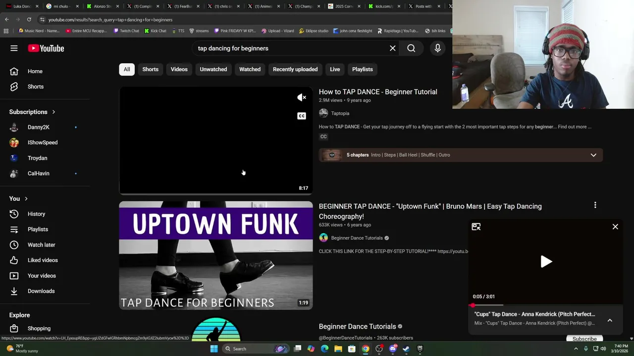The height and width of the screenshot is (356, 634).
Task: Clear the search box with X
Action: click(x=393, y=48)
